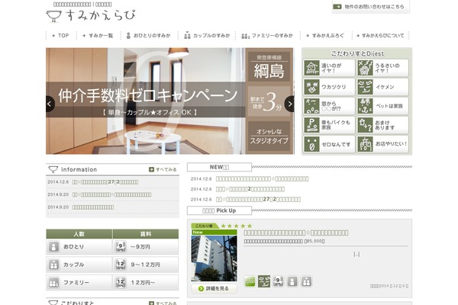Select ファミリーのすみか navigation item
The height and width of the screenshot is (305, 458).
click(267, 36)
